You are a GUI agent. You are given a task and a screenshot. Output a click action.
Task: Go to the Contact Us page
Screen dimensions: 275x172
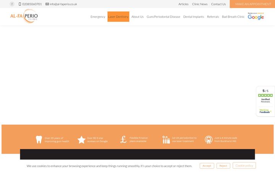pyautogui.click(x=218, y=4)
